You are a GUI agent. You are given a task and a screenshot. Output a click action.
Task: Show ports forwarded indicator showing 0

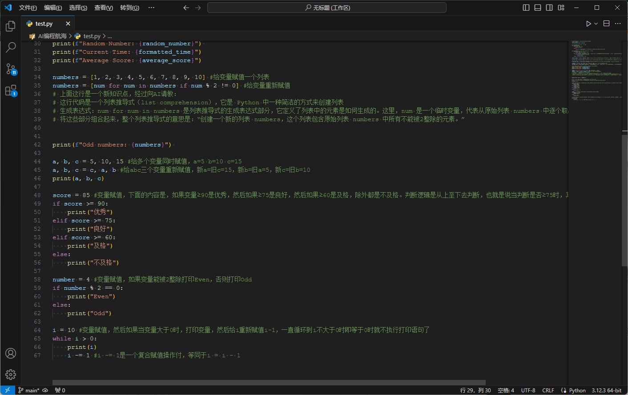click(x=60, y=391)
